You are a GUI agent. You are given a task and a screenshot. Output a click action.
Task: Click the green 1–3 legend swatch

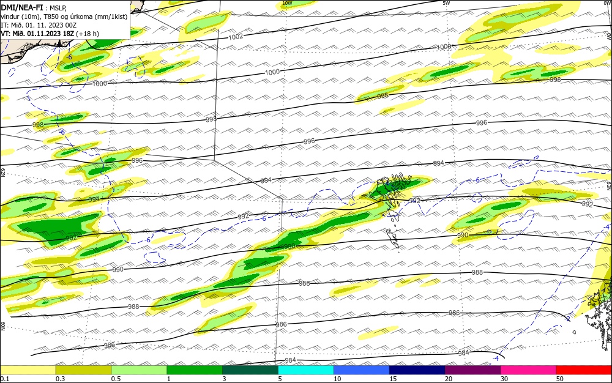point(195,370)
